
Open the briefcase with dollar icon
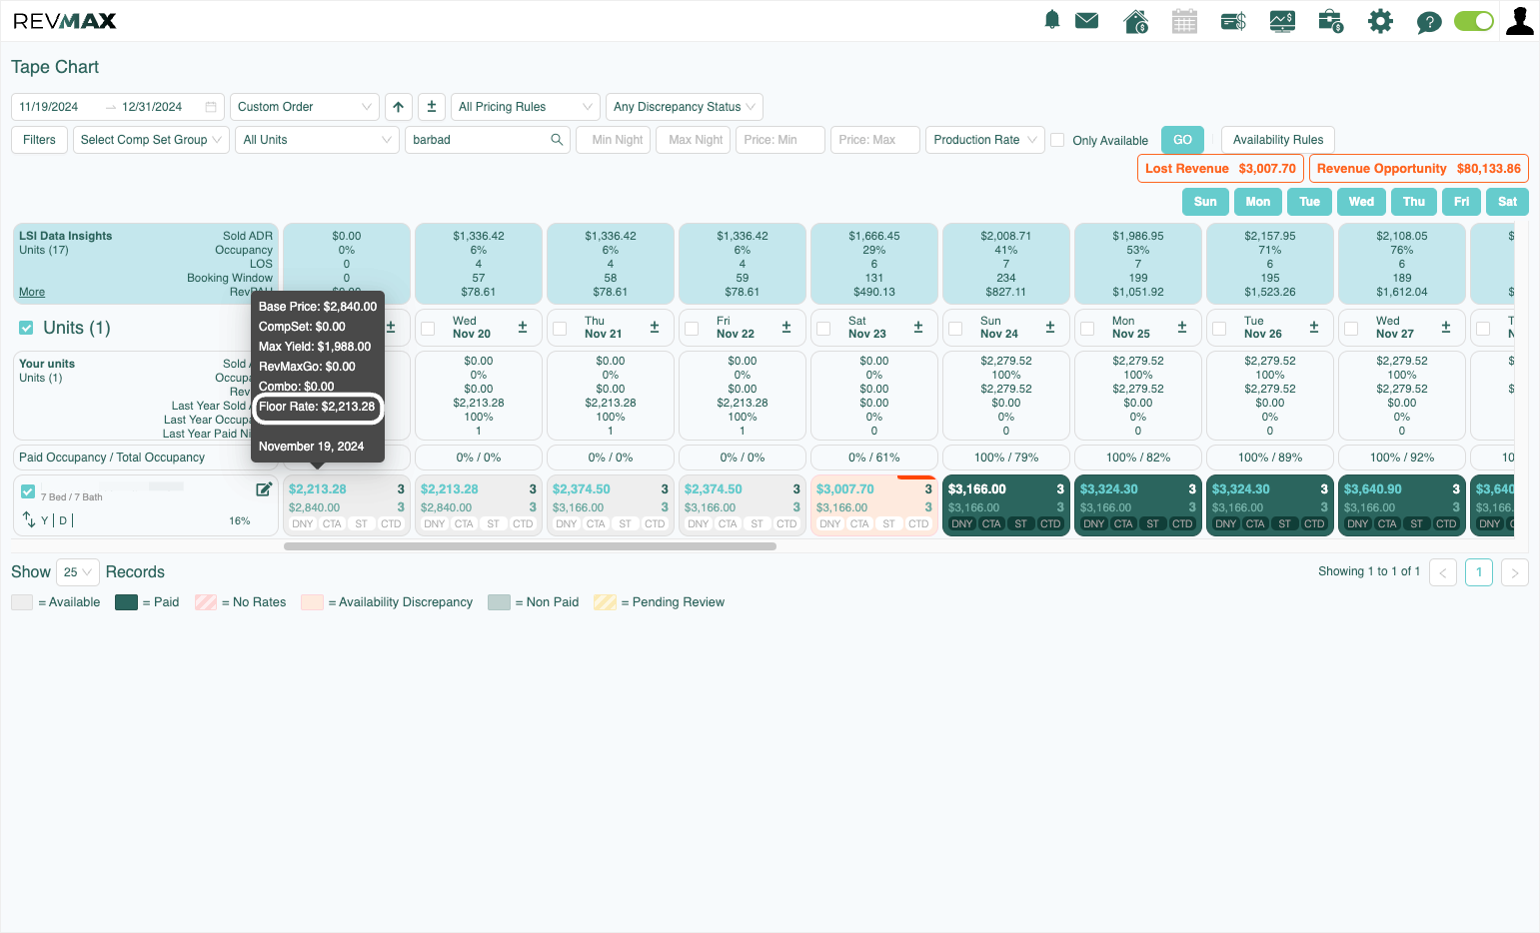pyautogui.click(x=1330, y=21)
